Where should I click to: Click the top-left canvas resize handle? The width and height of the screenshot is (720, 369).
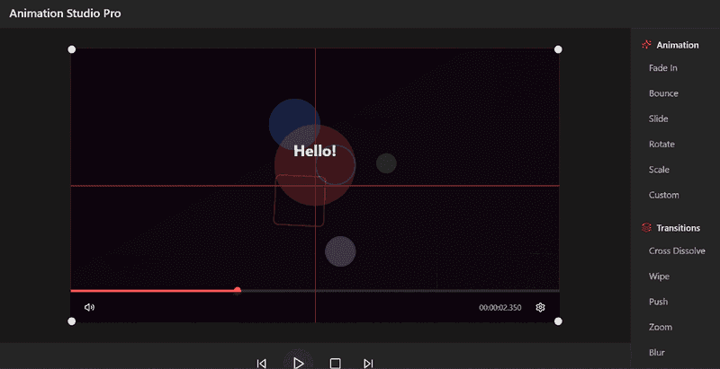click(72, 49)
